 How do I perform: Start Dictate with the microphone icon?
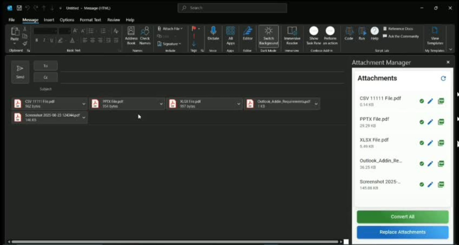coord(213,33)
